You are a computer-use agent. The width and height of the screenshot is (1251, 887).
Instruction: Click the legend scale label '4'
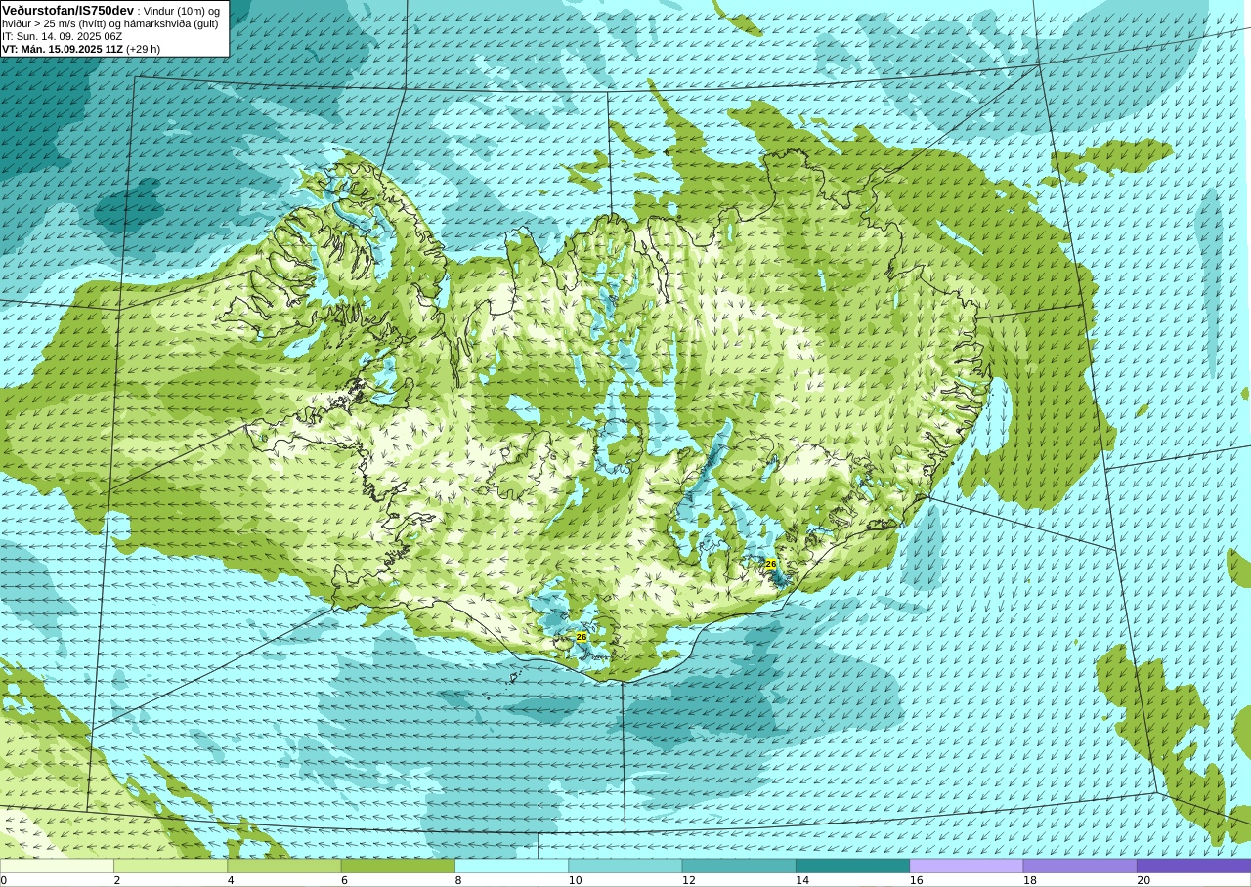coord(231,880)
